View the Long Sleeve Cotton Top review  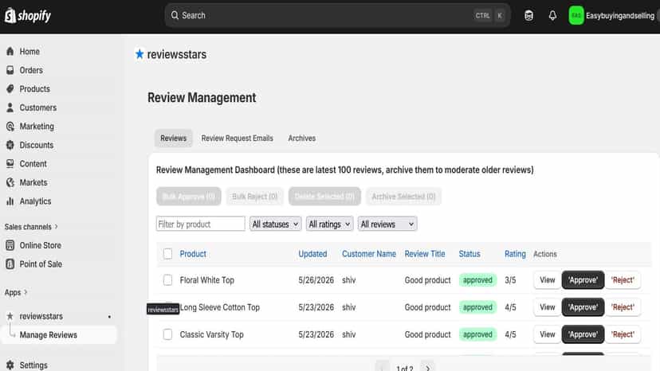pos(547,307)
